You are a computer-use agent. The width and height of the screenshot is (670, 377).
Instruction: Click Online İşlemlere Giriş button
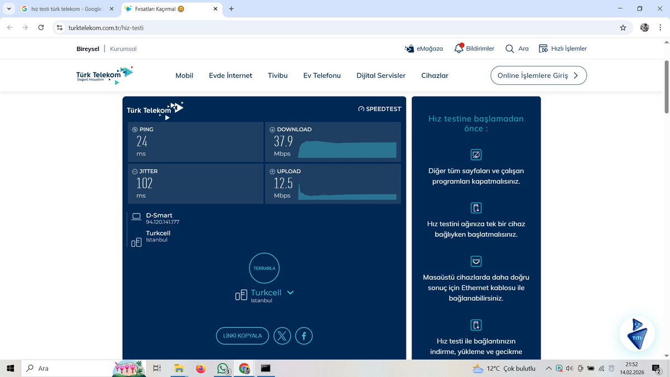tap(539, 75)
